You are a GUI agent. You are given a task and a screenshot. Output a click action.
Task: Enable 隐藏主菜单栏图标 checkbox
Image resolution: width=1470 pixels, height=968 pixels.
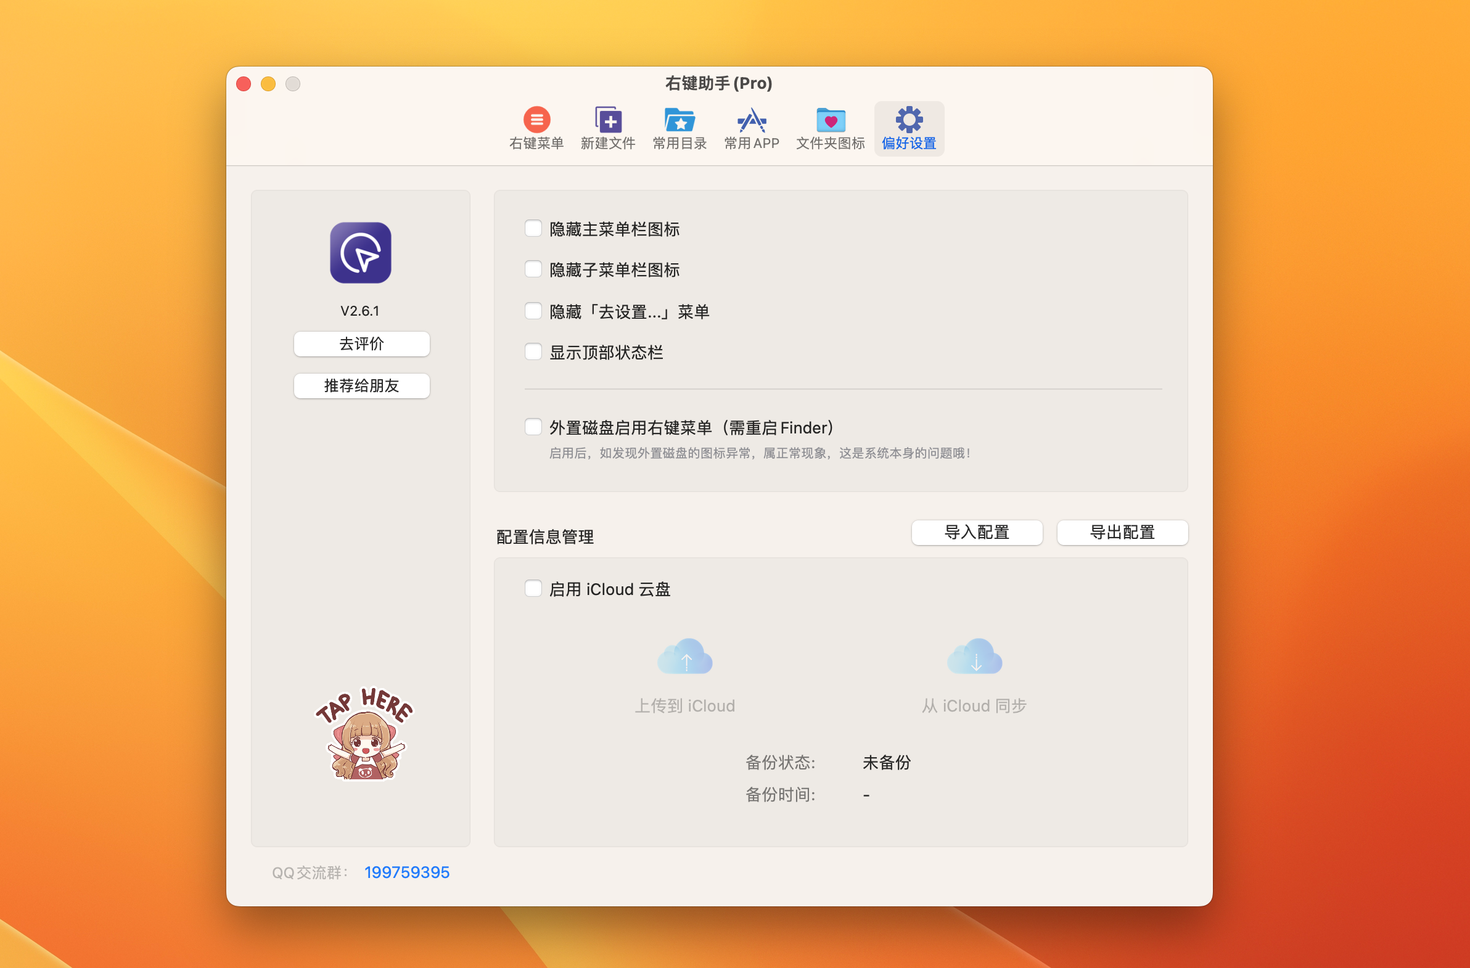click(533, 229)
